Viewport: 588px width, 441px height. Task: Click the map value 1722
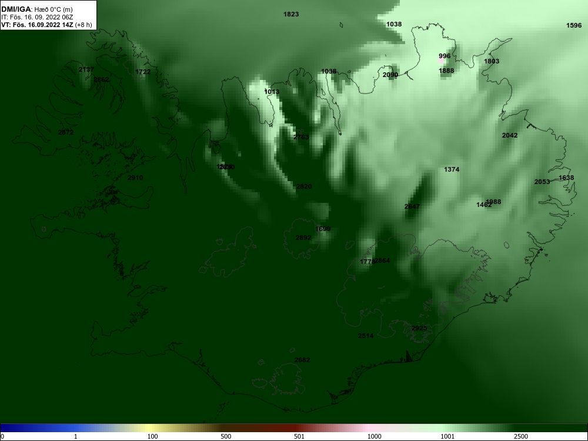143,72
